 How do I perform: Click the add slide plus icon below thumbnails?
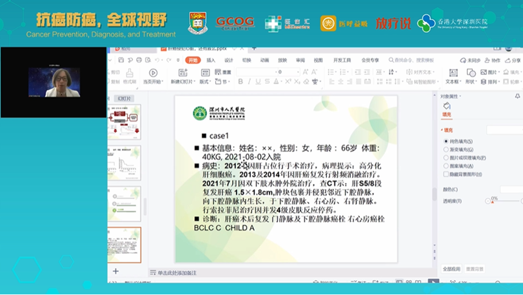(x=115, y=271)
